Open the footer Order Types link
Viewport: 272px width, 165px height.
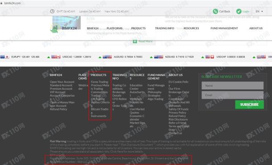click(x=120, y=108)
